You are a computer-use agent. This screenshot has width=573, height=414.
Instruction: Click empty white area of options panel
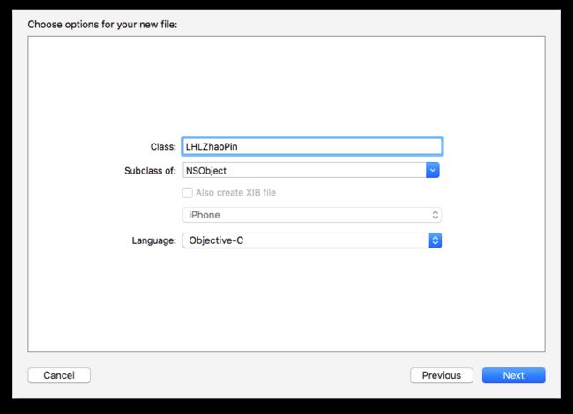(x=286, y=84)
